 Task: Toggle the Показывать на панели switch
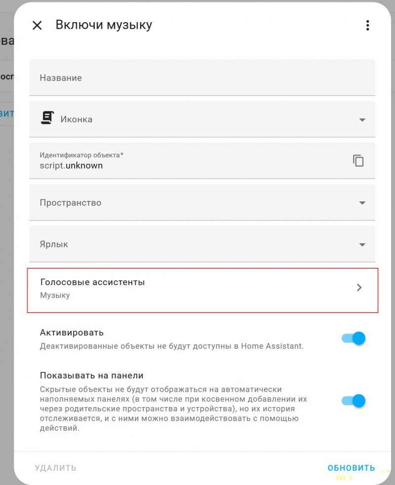pos(354,401)
